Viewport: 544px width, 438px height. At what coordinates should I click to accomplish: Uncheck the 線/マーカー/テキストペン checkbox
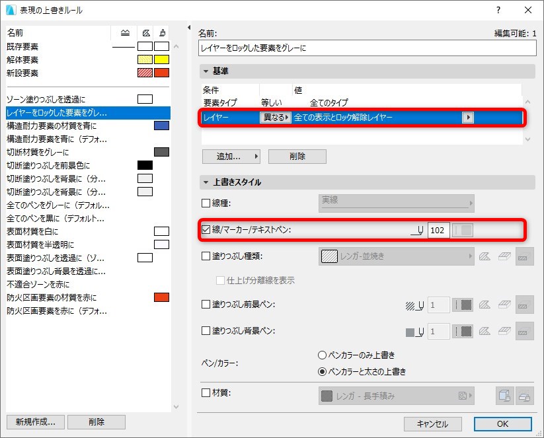click(x=206, y=230)
